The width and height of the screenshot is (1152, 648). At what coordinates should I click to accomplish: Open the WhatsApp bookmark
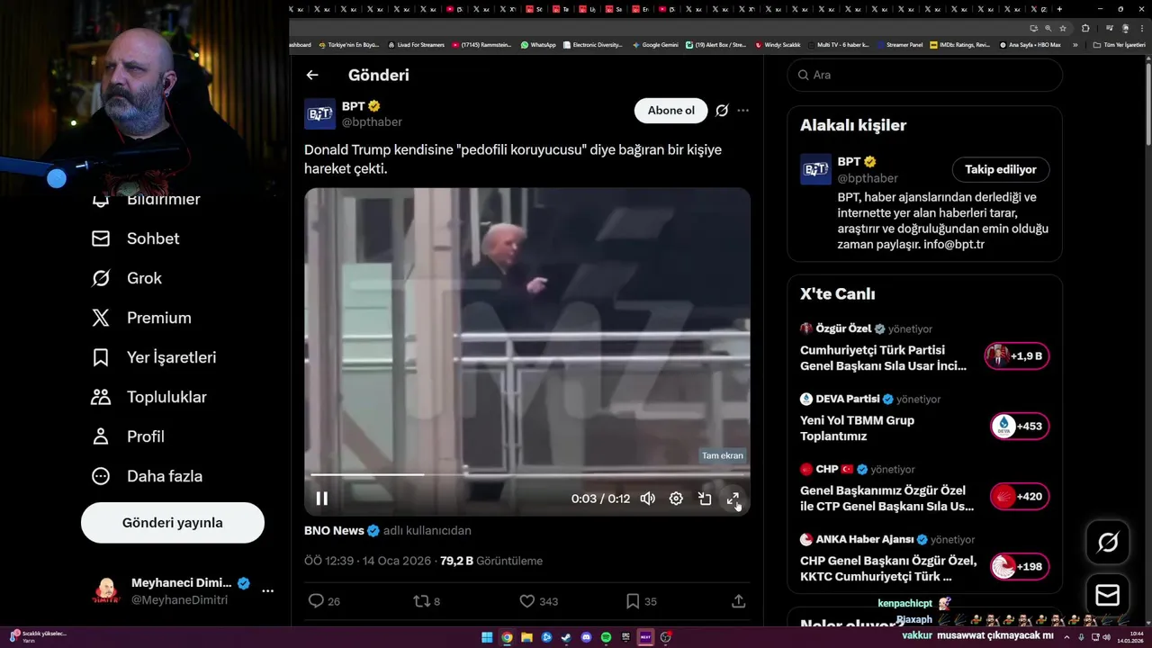pos(538,44)
